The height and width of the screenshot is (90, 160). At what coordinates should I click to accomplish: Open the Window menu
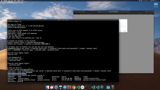coord(19,0)
